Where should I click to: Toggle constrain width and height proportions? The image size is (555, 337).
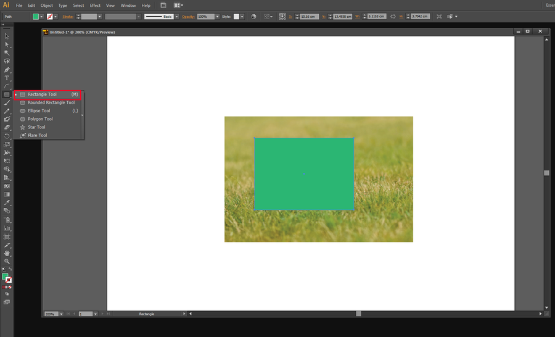click(x=392, y=16)
